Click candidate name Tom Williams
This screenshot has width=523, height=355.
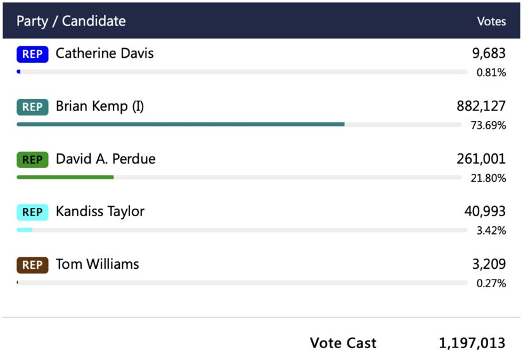[x=97, y=264]
